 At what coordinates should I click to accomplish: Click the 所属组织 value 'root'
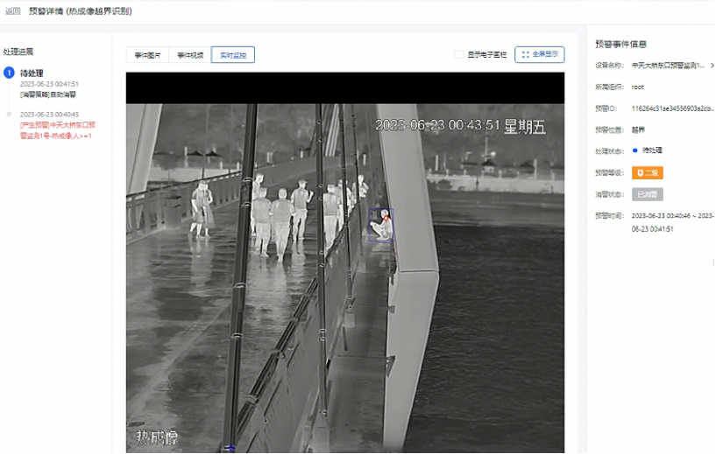(x=637, y=87)
